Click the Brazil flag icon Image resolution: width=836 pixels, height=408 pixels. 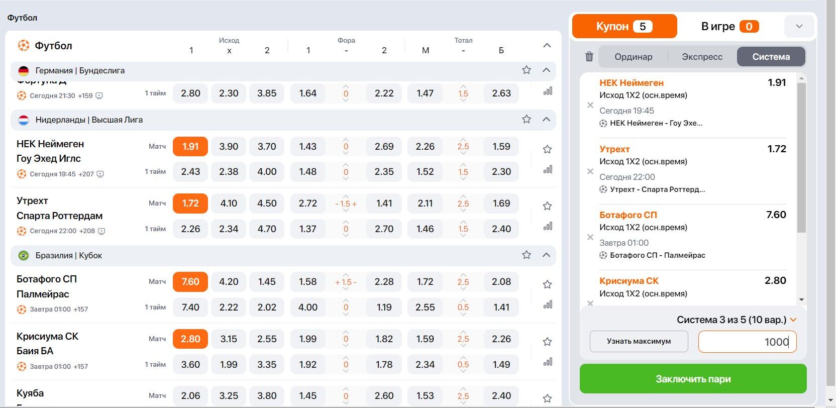24,255
